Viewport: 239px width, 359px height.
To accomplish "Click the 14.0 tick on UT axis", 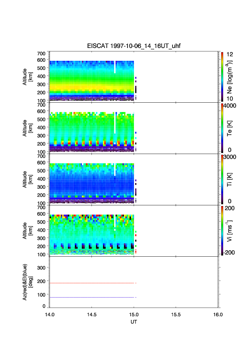I will (50, 314).
